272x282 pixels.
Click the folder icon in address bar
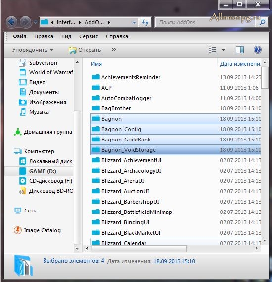pyautogui.click(x=45, y=22)
